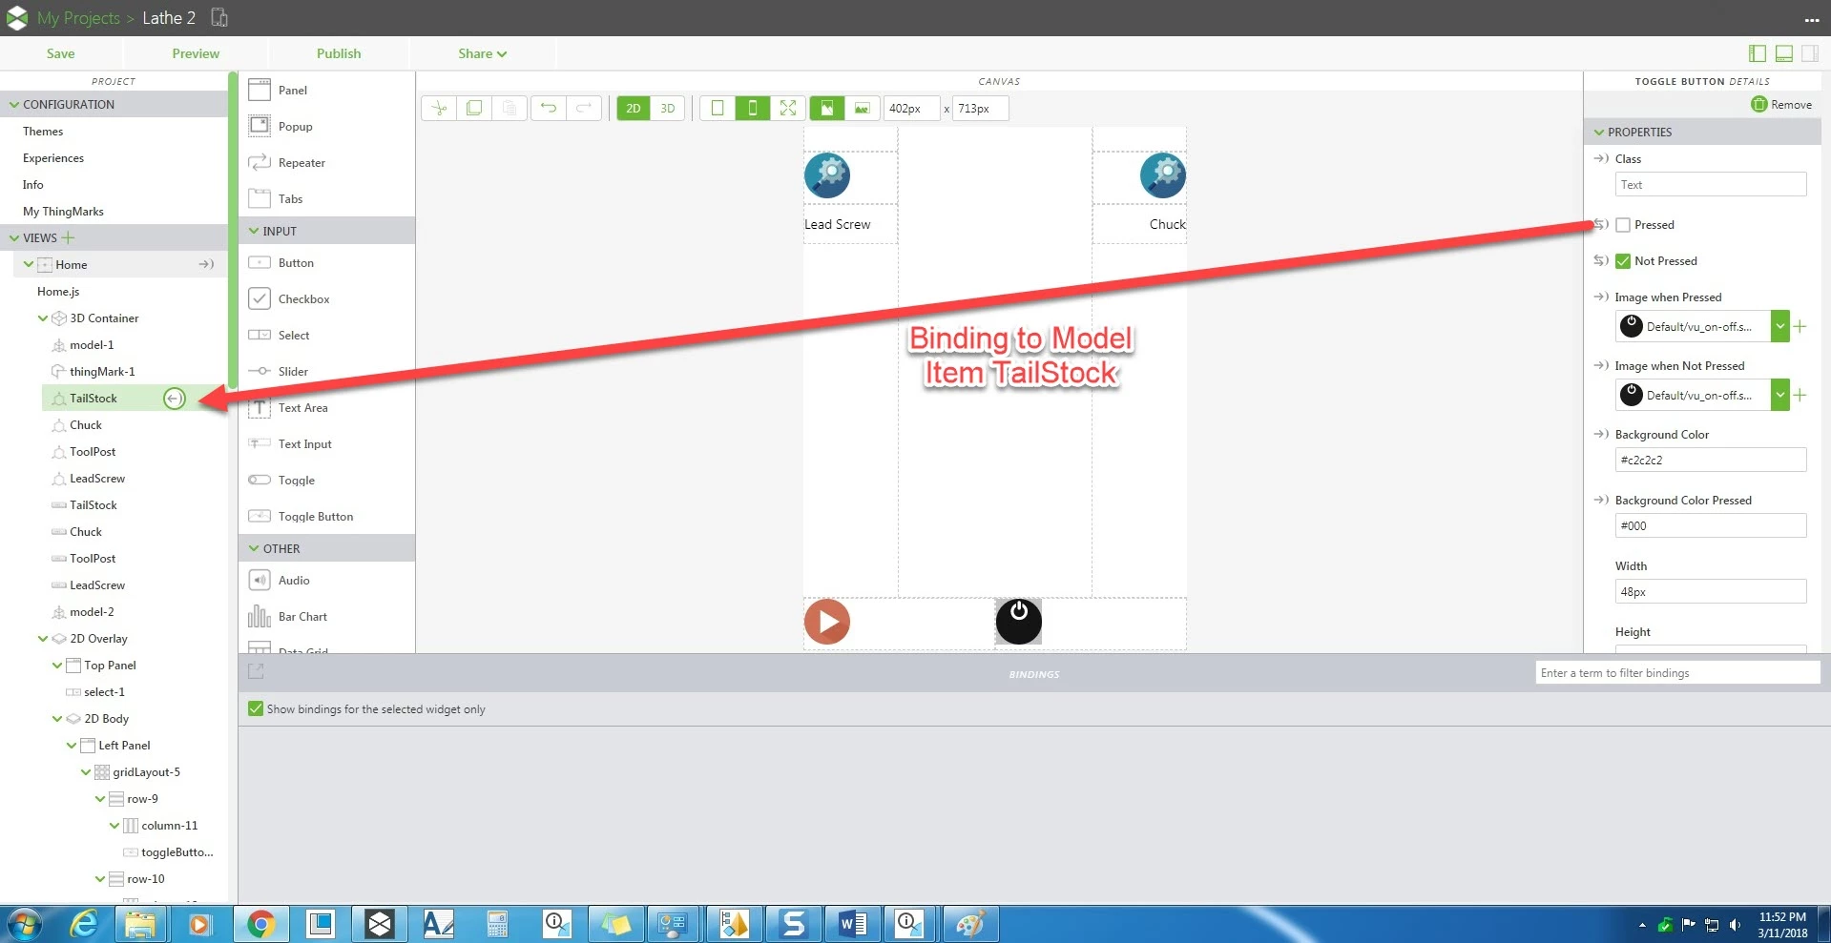Edit Background Color field #c2c2c2
Viewport: 1831px width, 943px height.
(1711, 460)
